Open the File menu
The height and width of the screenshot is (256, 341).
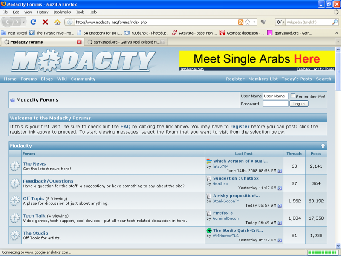click(5, 12)
